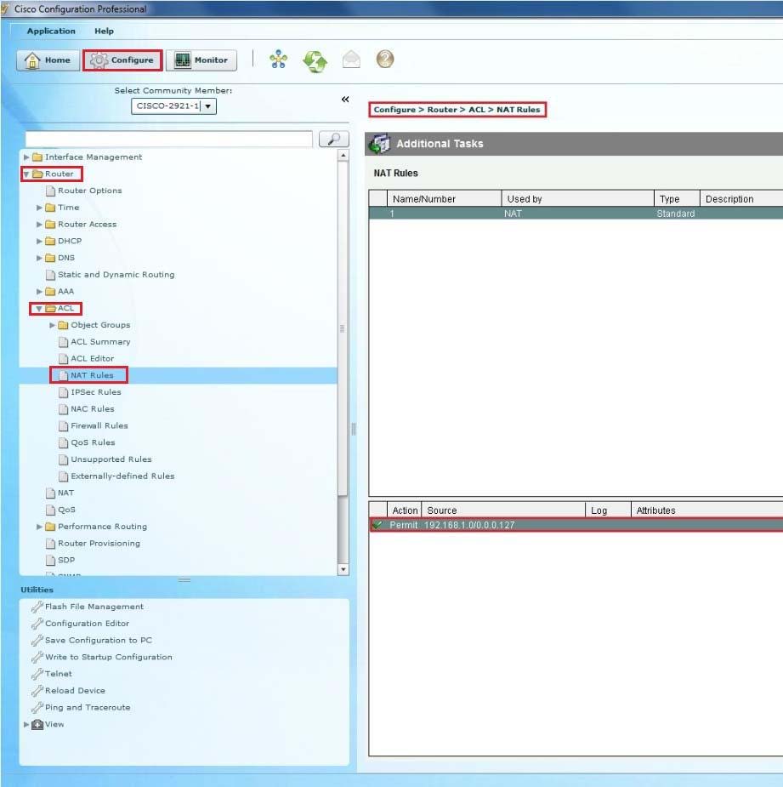Open the QoS page under Router
The image size is (783, 787).
pyautogui.click(x=66, y=510)
